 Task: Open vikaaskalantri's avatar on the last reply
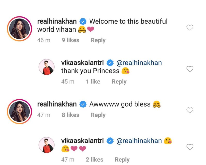click(x=47, y=145)
